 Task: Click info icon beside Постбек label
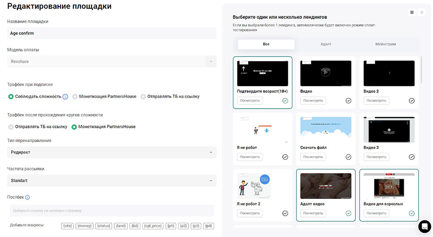click(x=27, y=197)
